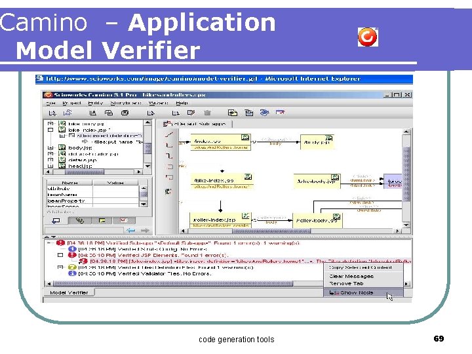Image resolution: width=472 pixels, height=354 pixels.
Task: Choose Copy Selected Content in context menu
Action: 363,267
